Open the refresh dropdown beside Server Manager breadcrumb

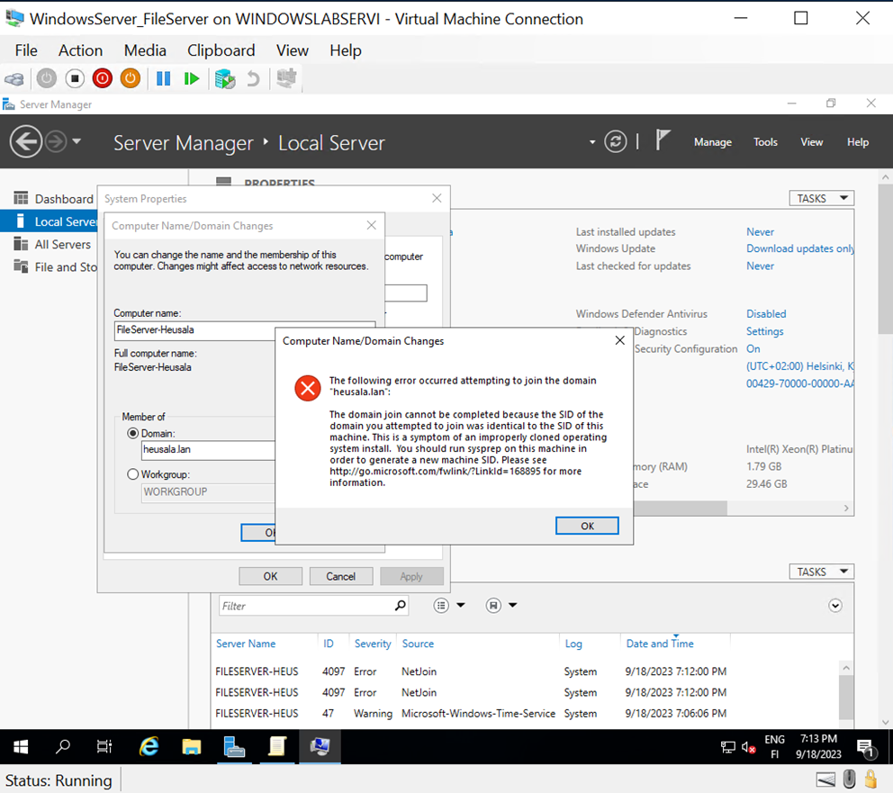[x=592, y=142]
